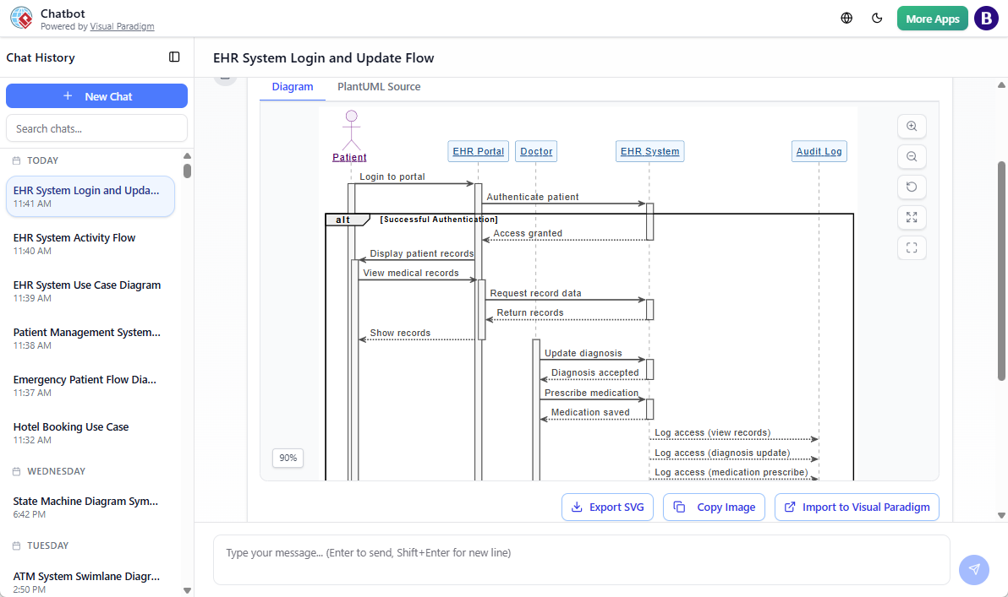Switch to the PlantUML Source tab
The height and width of the screenshot is (597, 1008).
[x=379, y=86]
